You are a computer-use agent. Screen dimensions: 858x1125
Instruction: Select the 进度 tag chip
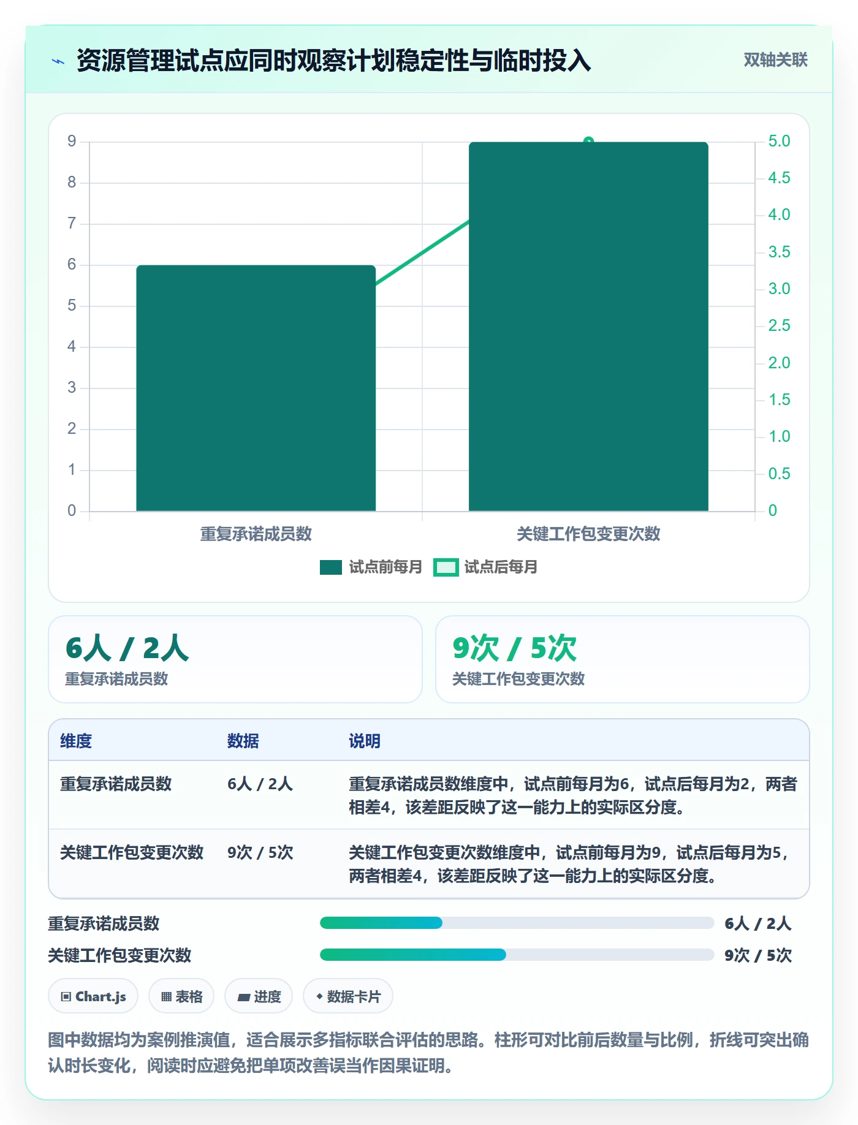(x=259, y=996)
